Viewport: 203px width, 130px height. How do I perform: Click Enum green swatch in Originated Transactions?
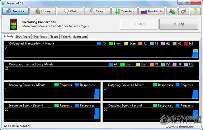pos(111,44)
